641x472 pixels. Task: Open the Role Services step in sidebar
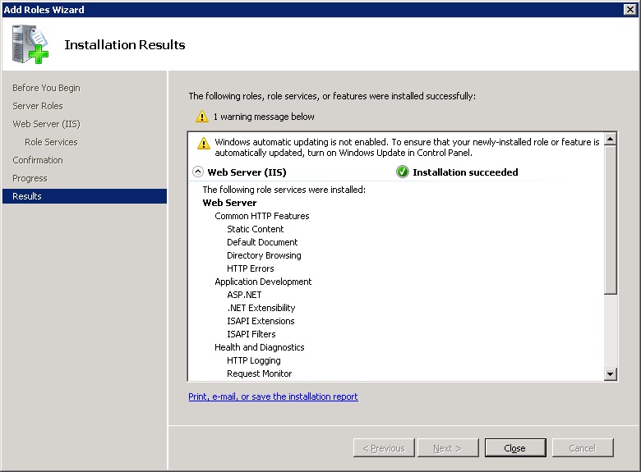51,142
